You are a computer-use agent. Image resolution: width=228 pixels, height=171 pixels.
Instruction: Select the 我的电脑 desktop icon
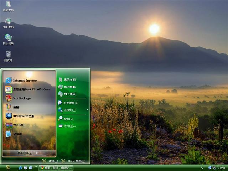[8, 22]
